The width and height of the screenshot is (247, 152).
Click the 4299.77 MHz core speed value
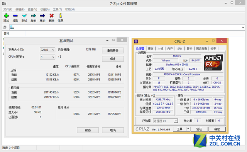[163, 99]
